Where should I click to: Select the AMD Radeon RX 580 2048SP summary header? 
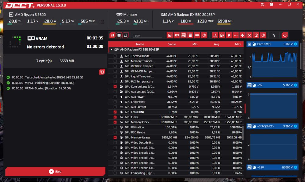point(188,15)
